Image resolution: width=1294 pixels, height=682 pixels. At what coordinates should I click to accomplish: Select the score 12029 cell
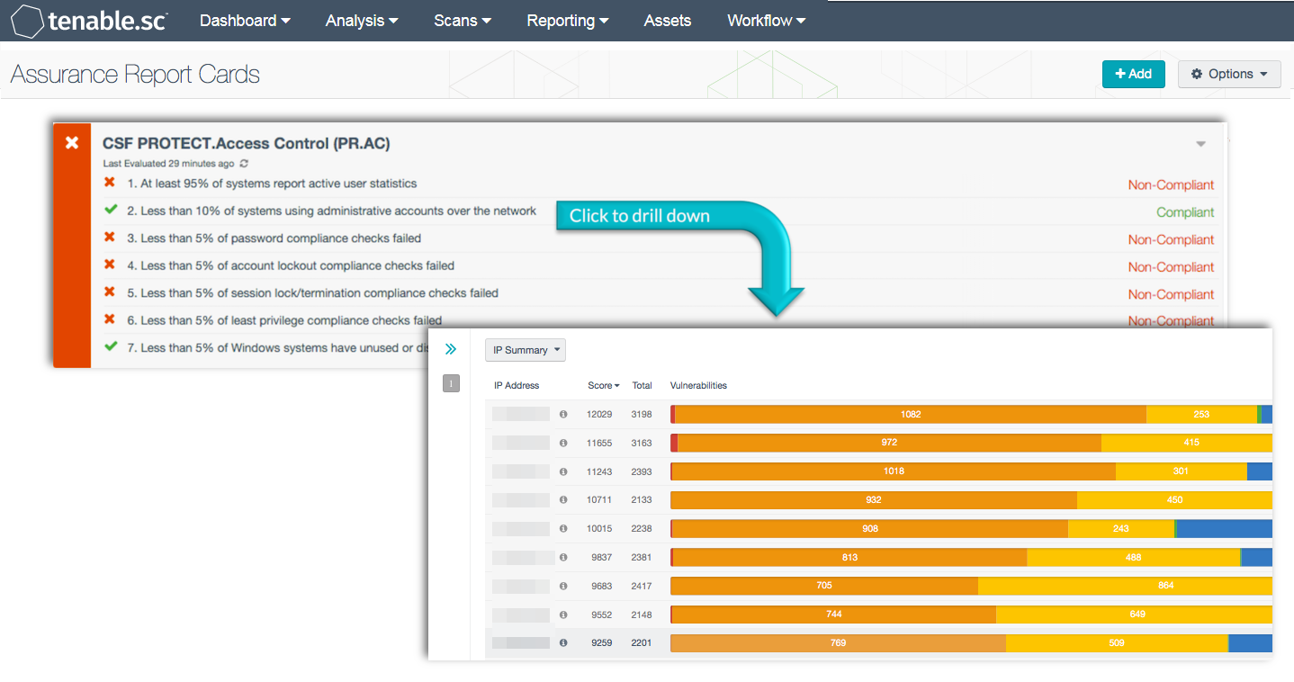(599, 415)
